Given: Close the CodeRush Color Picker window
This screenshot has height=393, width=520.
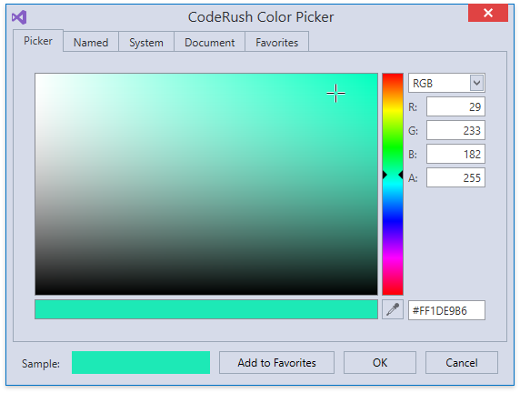Looking at the screenshot, I should tap(488, 13).
